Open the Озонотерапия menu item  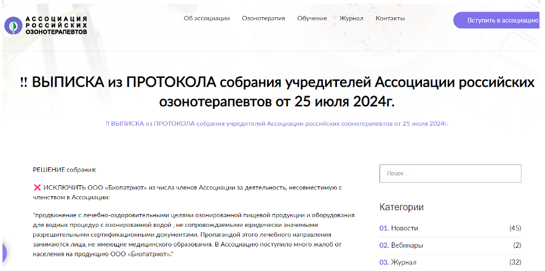pyautogui.click(x=263, y=18)
